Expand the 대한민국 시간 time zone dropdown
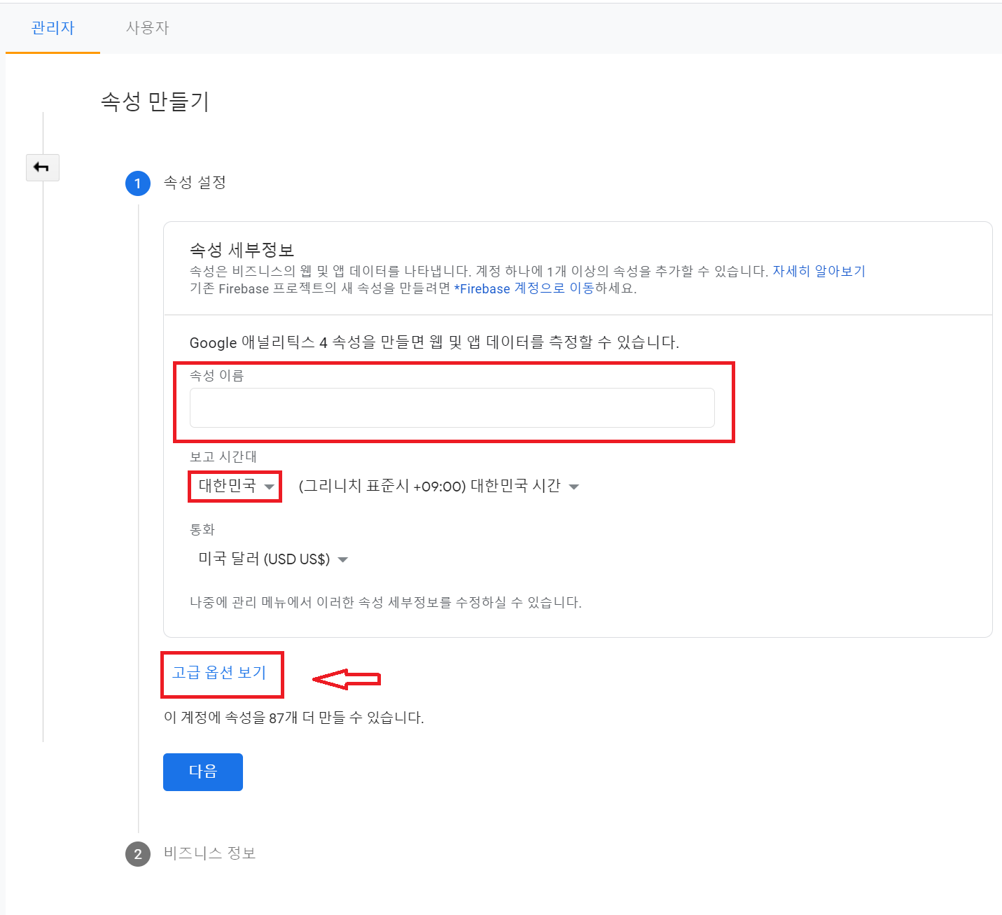 point(439,487)
